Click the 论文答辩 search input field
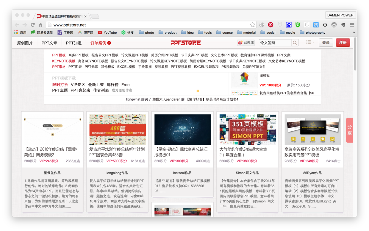This screenshot has height=231, width=369. pyautogui.click(x=275, y=43)
